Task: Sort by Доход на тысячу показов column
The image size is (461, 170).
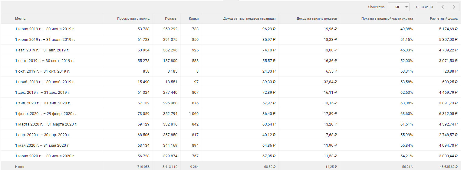Action: point(316,18)
